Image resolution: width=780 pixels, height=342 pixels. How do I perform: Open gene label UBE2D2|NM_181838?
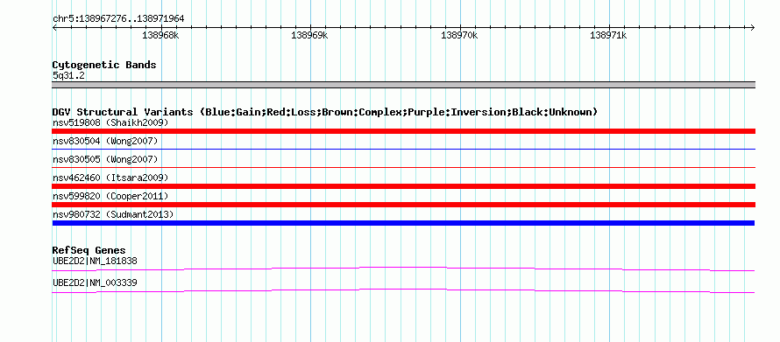[x=95, y=261]
